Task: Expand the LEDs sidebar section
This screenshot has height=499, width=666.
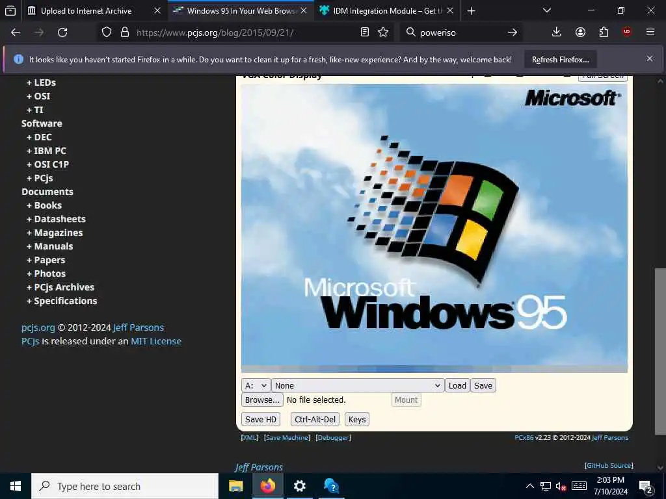Action: [x=41, y=83]
